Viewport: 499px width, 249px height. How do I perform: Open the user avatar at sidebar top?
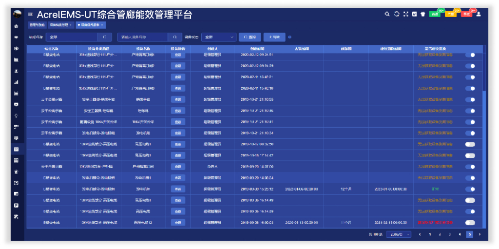17,14
